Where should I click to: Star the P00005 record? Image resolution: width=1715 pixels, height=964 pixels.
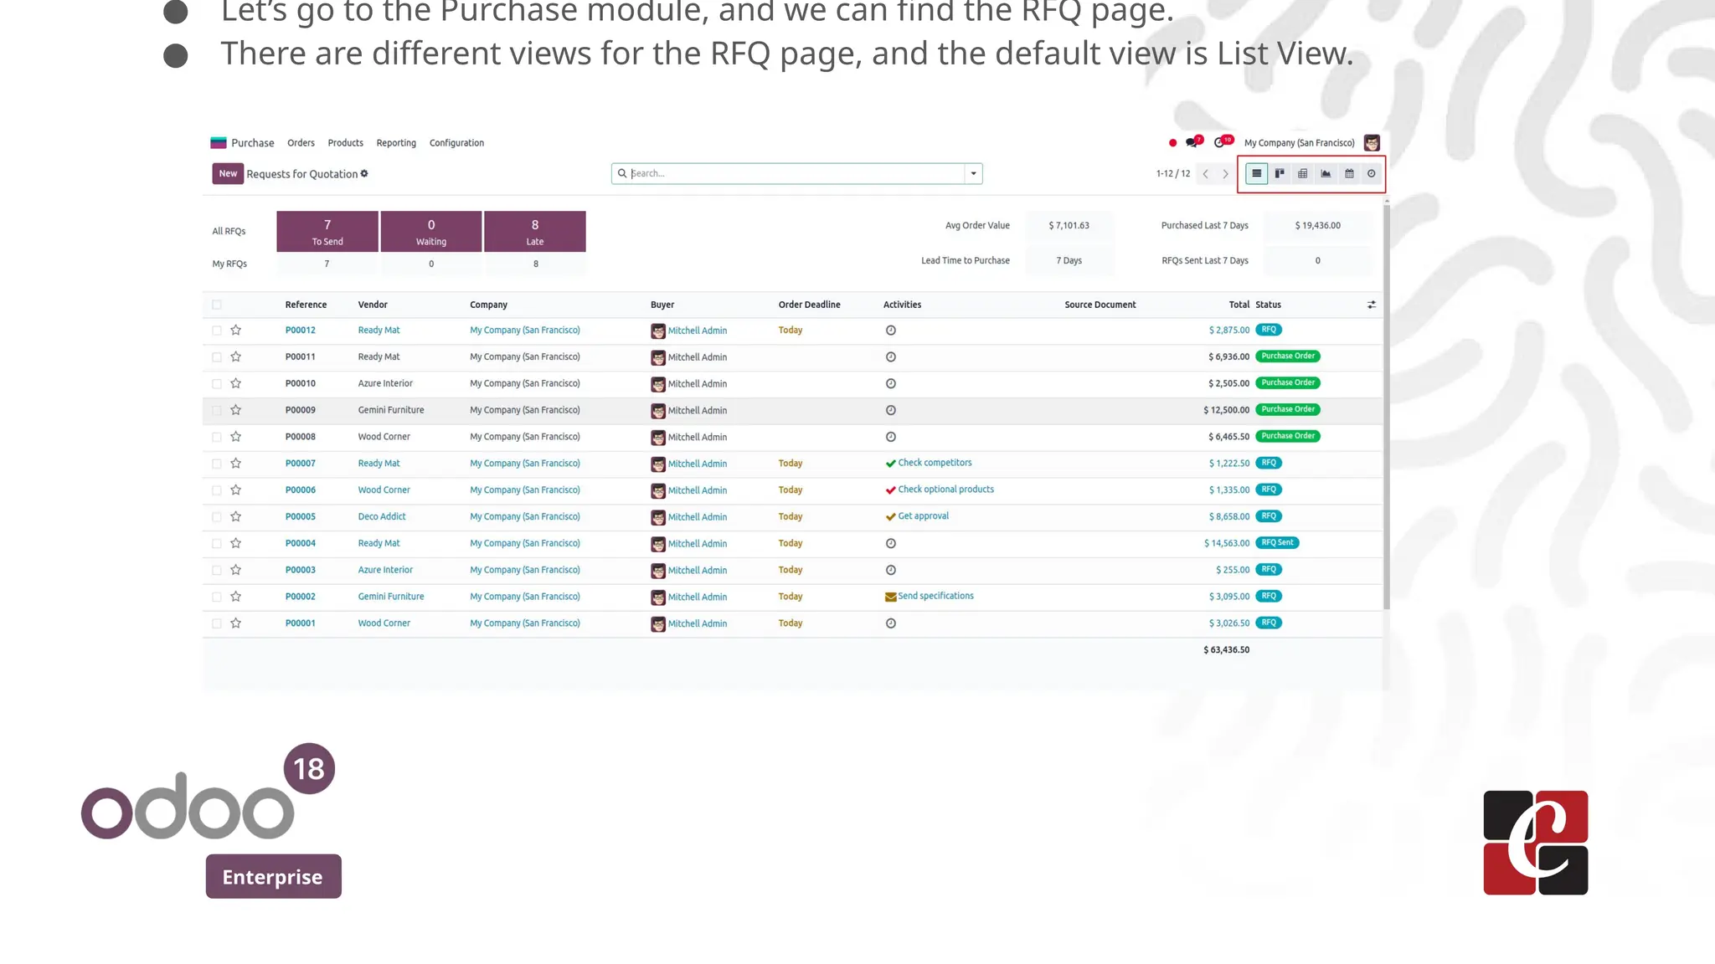236,516
